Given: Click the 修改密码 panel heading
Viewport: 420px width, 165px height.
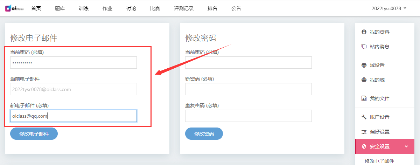Looking at the screenshot, I should (x=201, y=38).
